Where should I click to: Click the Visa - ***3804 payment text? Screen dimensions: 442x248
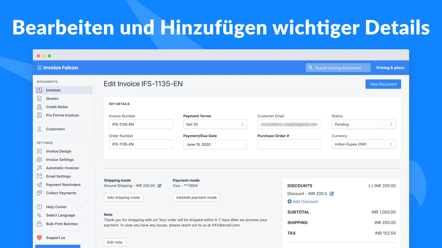click(x=185, y=186)
